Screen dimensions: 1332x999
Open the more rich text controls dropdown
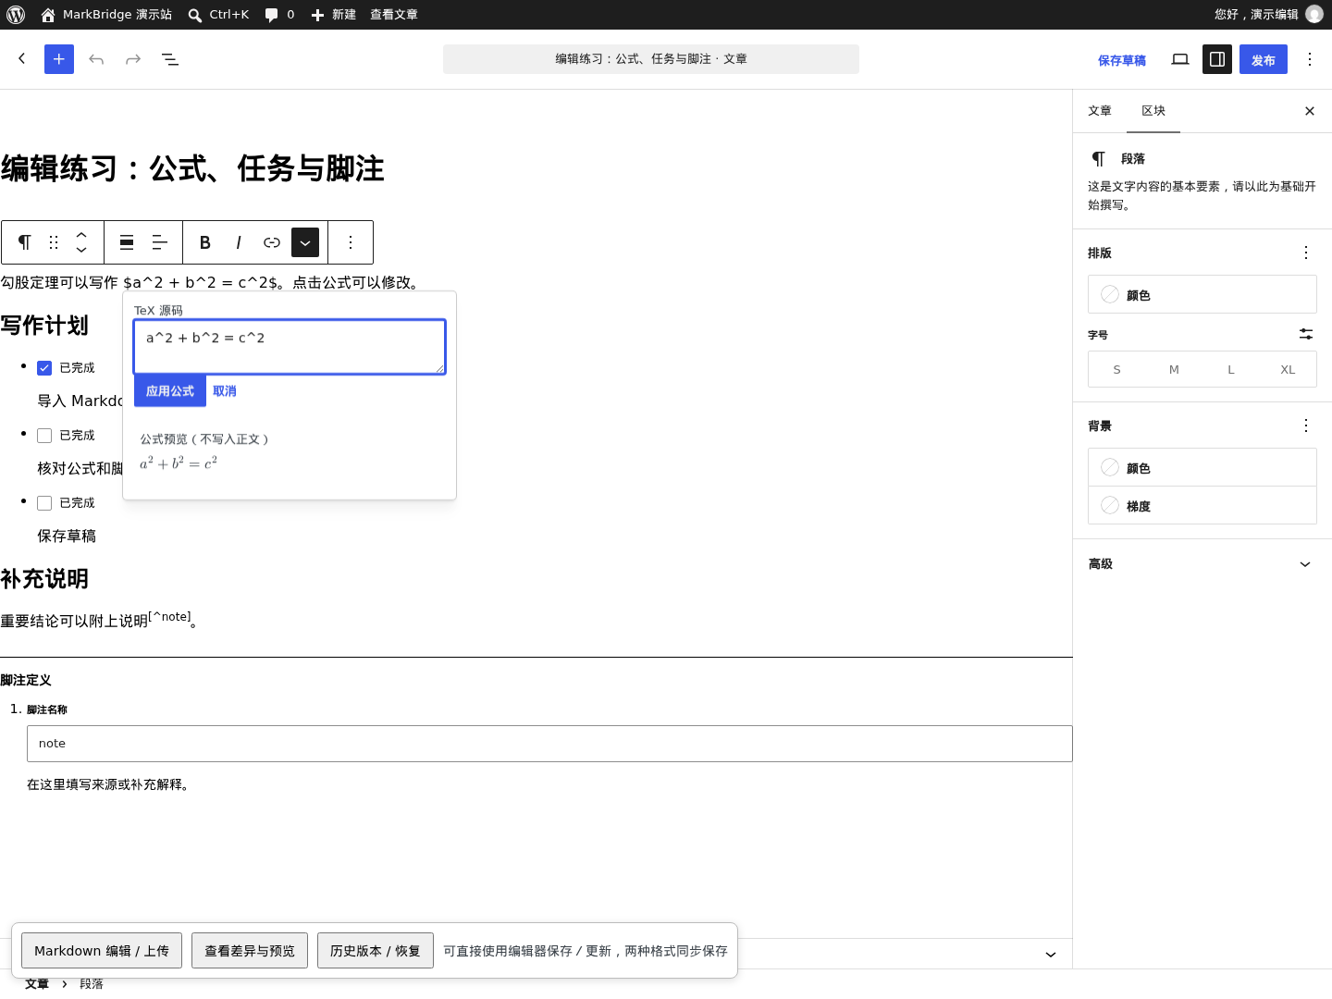tap(305, 242)
